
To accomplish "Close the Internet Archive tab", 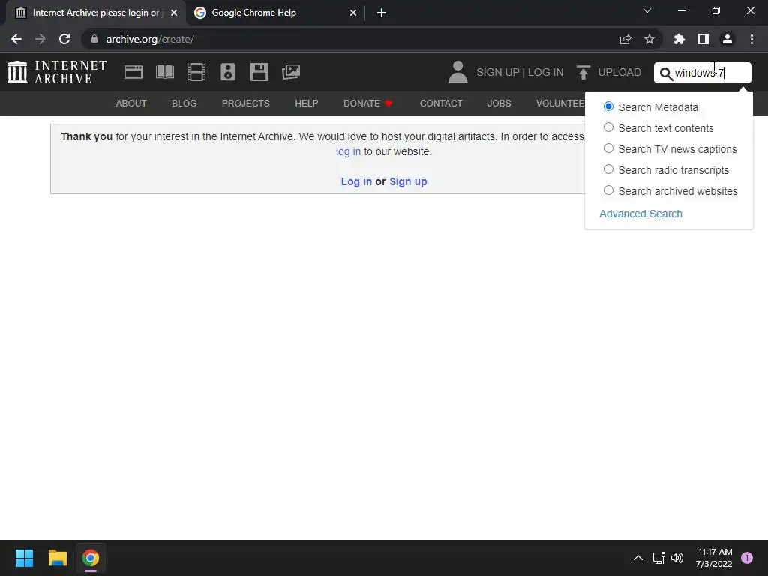I will (174, 13).
